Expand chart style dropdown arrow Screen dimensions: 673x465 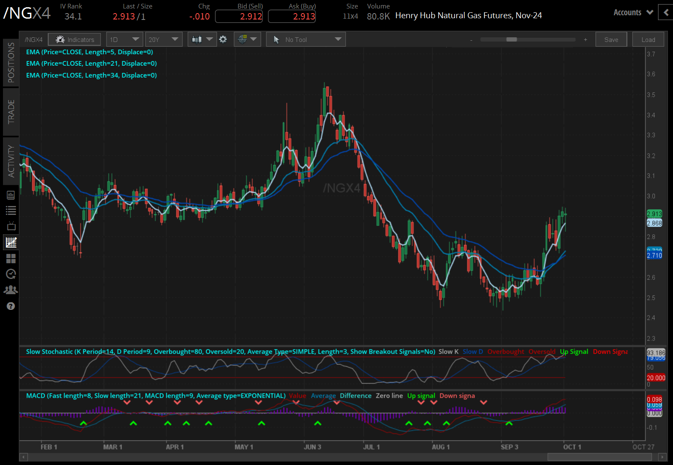[x=209, y=39]
